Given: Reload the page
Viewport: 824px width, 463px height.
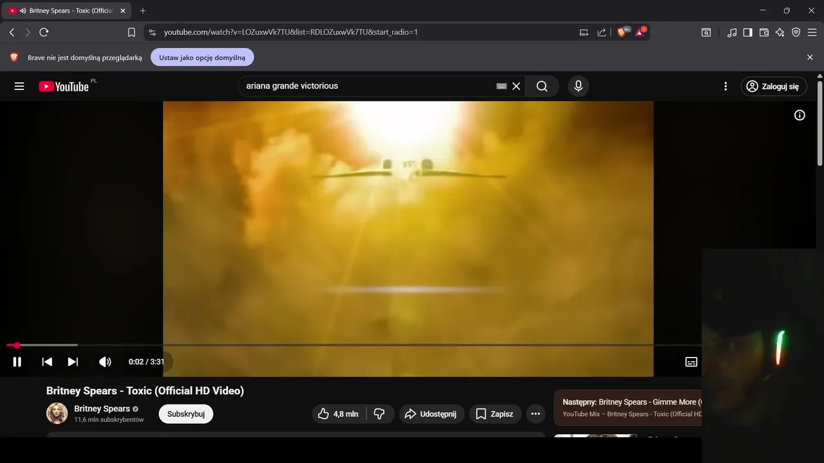Looking at the screenshot, I should [44, 32].
